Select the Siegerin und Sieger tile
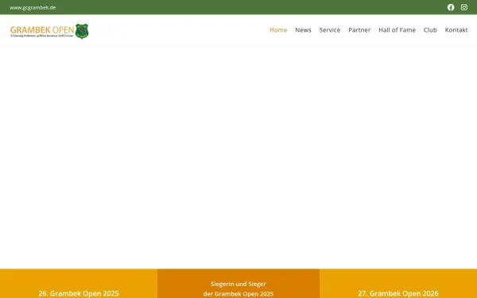The width and height of the screenshot is (477, 298). coord(238,284)
